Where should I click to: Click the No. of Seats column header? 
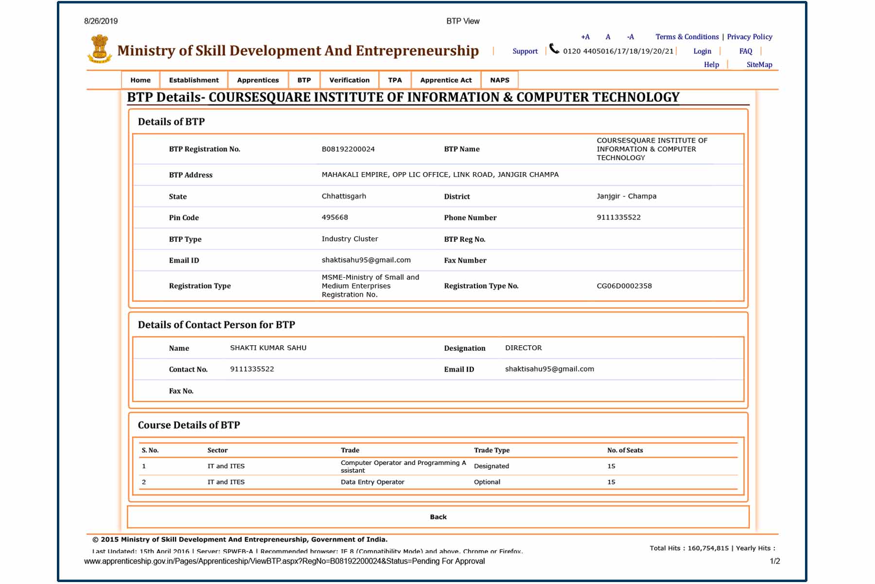[625, 450]
